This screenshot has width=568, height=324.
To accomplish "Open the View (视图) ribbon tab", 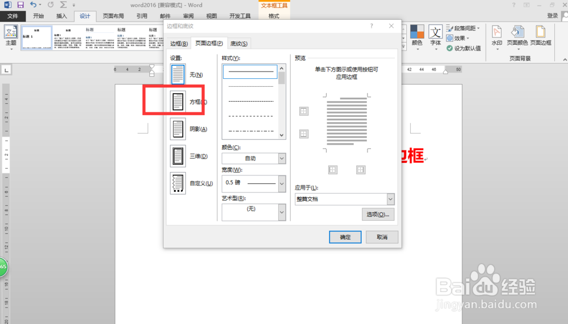I will coord(211,16).
